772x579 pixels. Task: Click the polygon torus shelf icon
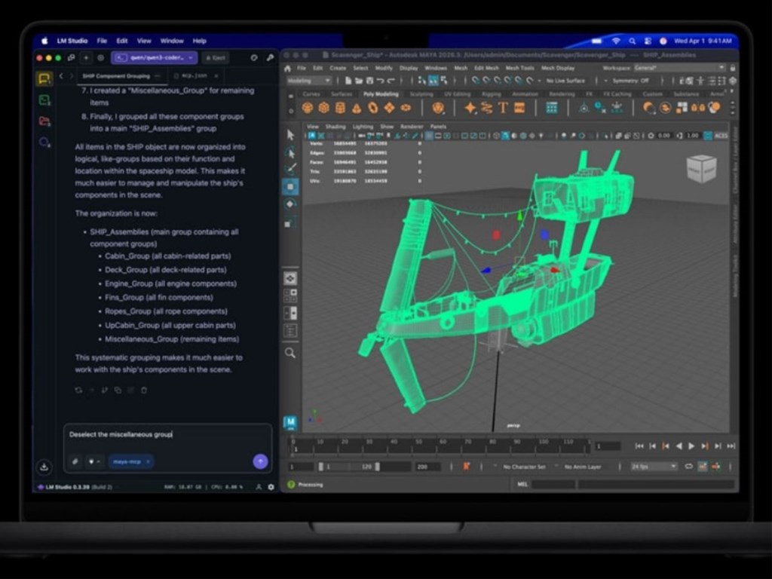[x=372, y=107]
